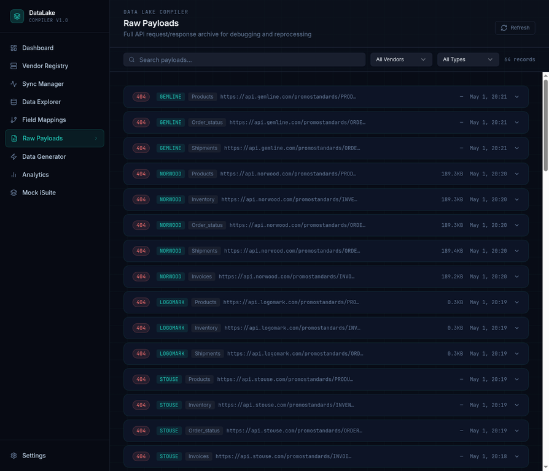Click the payload list vertical scrollbar thumb
Image resolution: width=549 pixels, height=471 pixels.
[x=545, y=125]
